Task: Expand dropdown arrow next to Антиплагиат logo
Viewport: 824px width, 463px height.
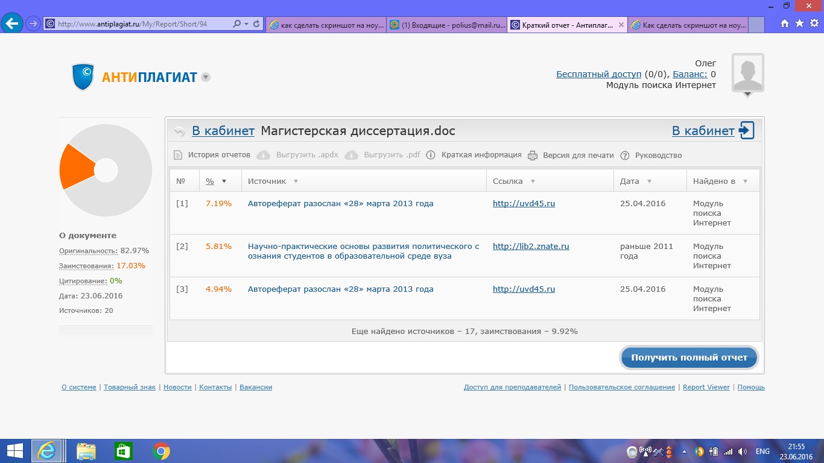Action: tap(206, 77)
